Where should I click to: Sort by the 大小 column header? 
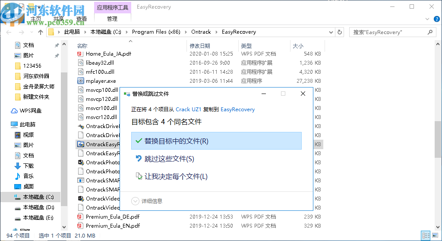point(298,46)
